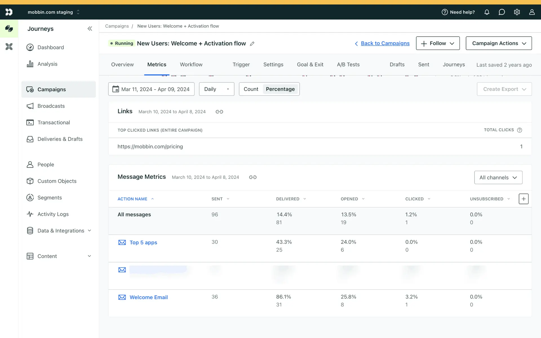Open the All channels dropdown
This screenshot has width=541, height=338.
(498, 177)
